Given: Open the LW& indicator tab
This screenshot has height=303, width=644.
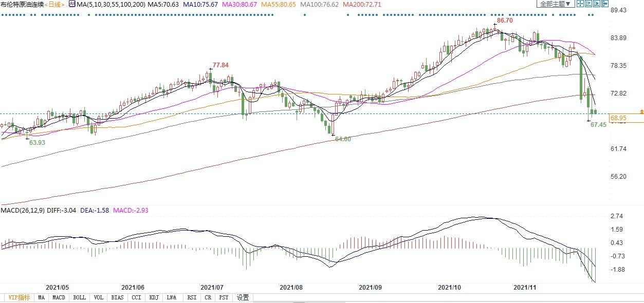Looking at the screenshot, I should coord(172,297).
